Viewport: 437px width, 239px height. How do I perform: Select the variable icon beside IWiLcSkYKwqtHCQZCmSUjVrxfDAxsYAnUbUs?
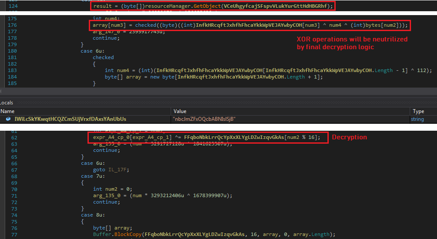8,119
